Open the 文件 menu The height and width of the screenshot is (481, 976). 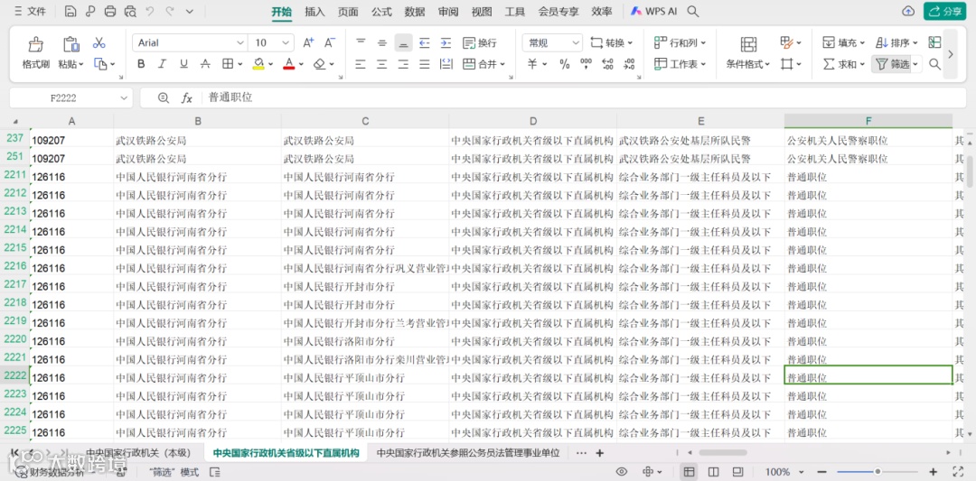click(x=30, y=11)
